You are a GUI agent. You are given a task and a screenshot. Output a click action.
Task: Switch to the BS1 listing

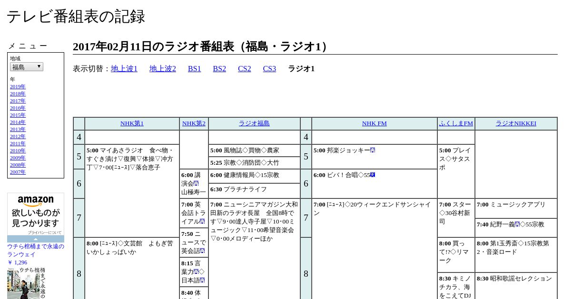click(x=195, y=69)
